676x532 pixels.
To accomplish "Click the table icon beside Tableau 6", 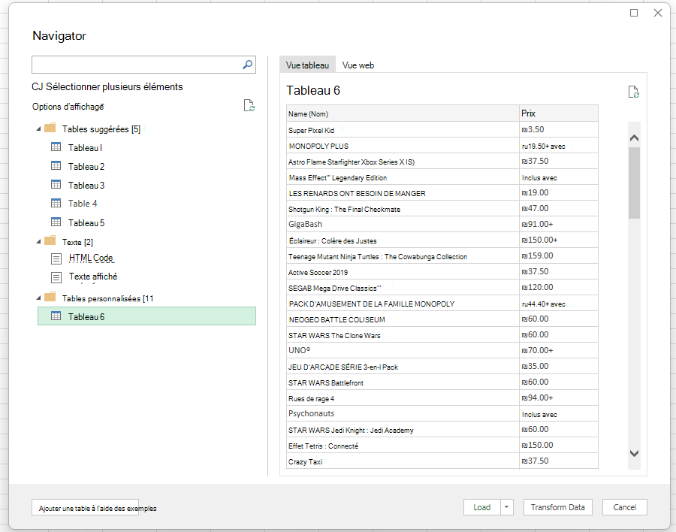I will [x=56, y=316].
